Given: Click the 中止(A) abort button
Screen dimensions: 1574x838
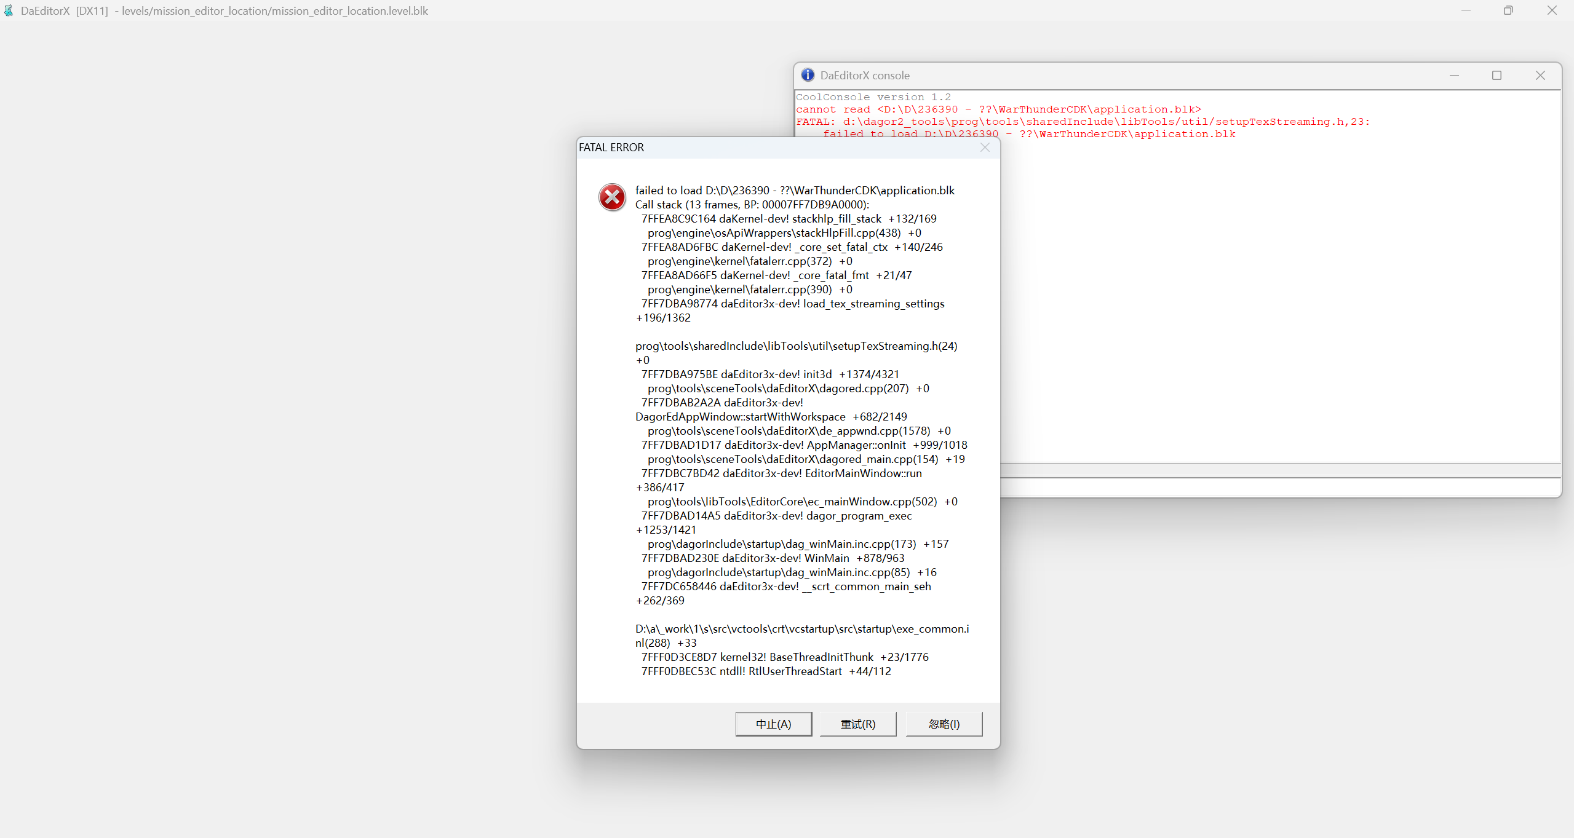Looking at the screenshot, I should 773,724.
